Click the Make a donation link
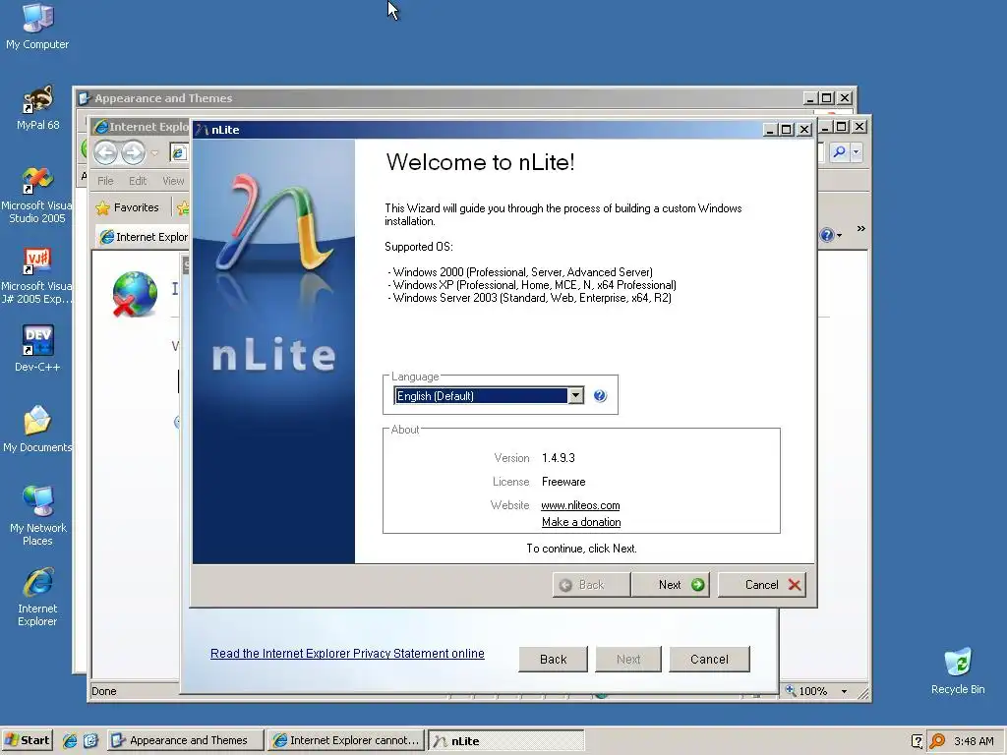 pyautogui.click(x=581, y=522)
